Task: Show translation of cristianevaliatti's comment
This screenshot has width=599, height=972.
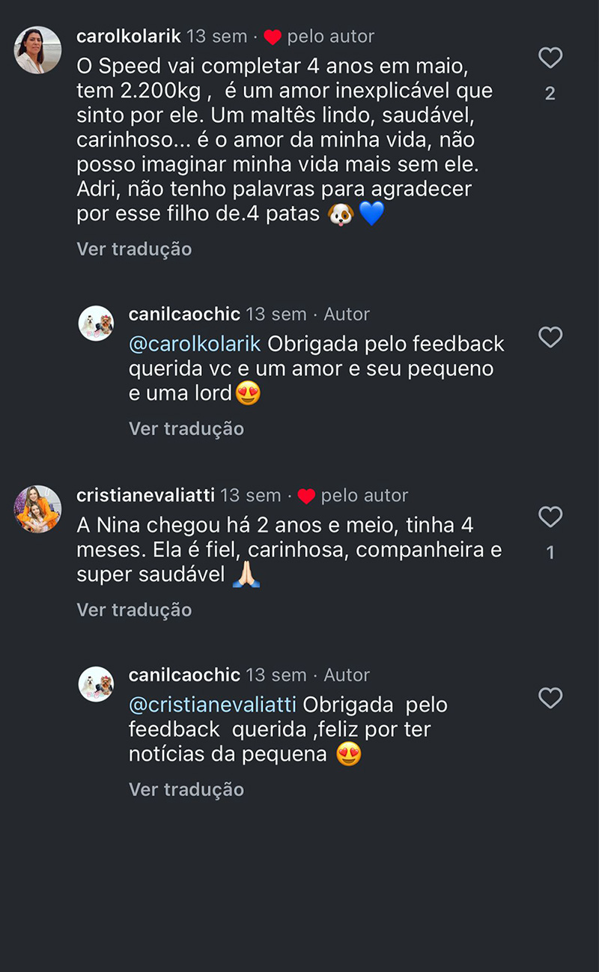Action: [x=134, y=610]
